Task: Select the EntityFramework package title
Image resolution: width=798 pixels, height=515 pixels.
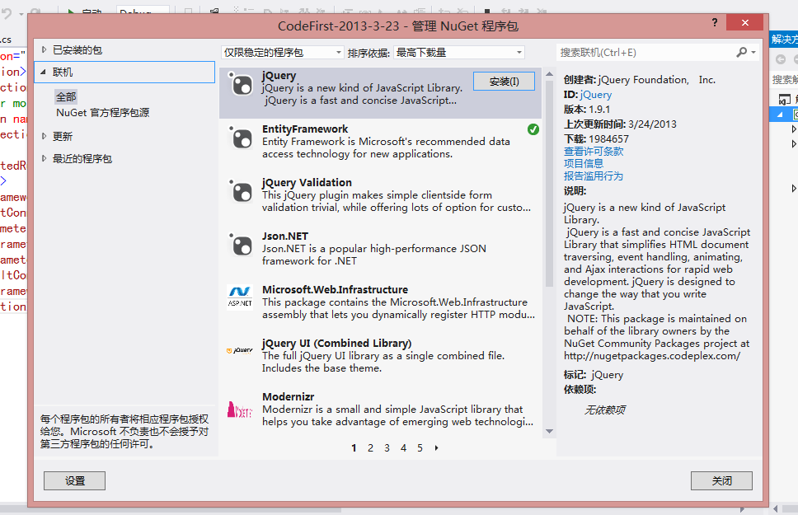Action: 305,129
